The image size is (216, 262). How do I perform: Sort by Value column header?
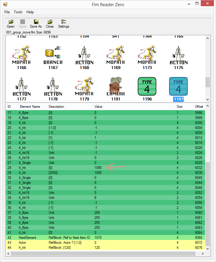click(x=134, y=107)
